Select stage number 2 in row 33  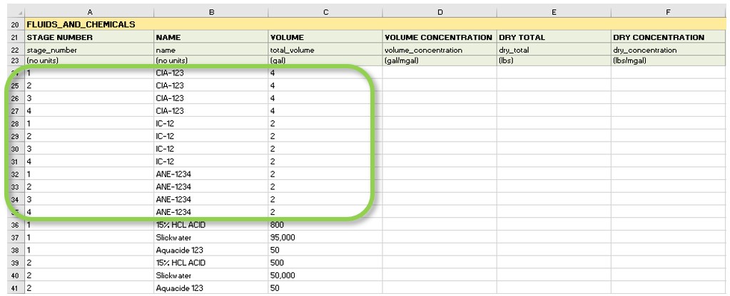(90, 187)
